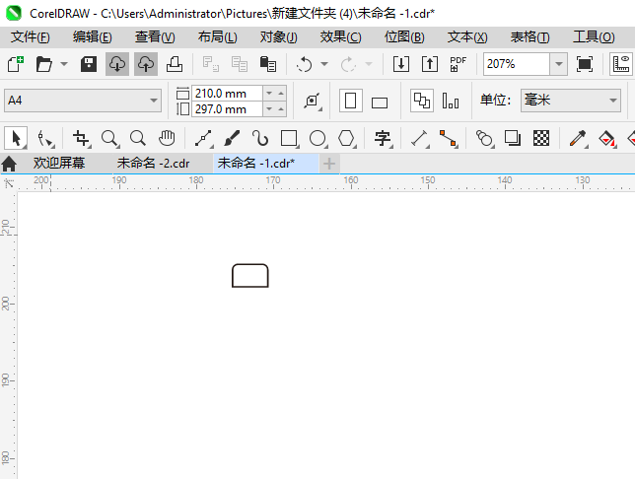
Task: Open the 文本(X) menu
Action: 467,37
